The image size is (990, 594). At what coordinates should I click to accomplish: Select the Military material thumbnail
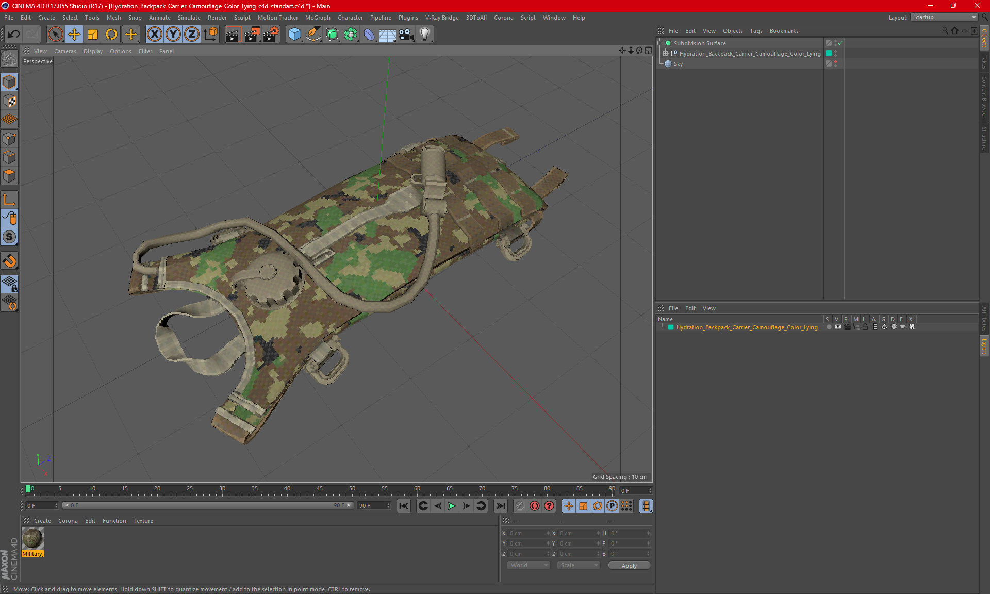(32, 539)
